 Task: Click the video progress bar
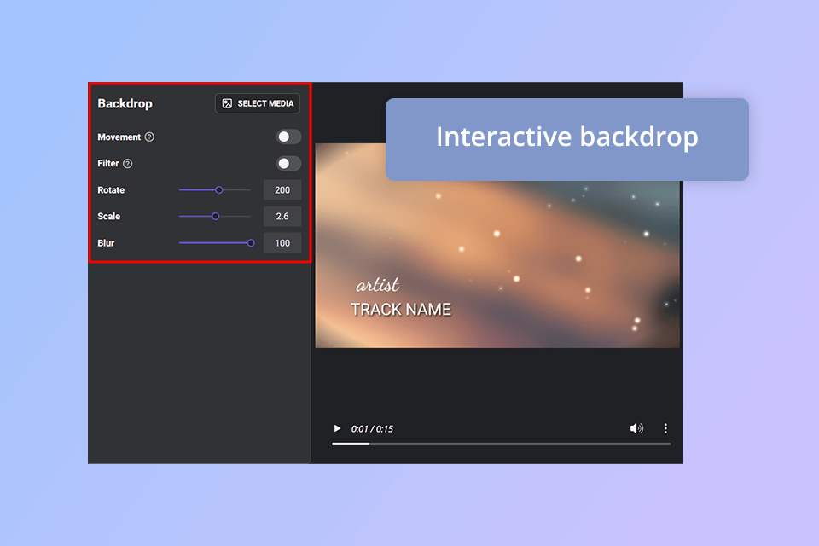[x=502, y=444]
